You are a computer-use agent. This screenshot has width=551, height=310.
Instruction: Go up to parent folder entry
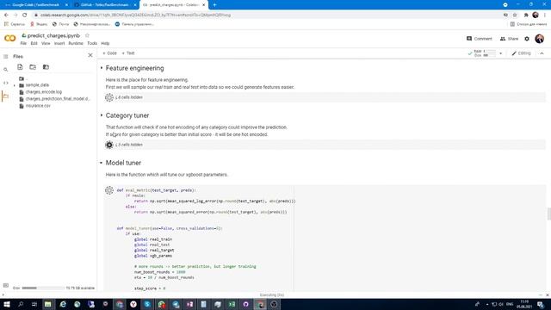tap(23, 78)
